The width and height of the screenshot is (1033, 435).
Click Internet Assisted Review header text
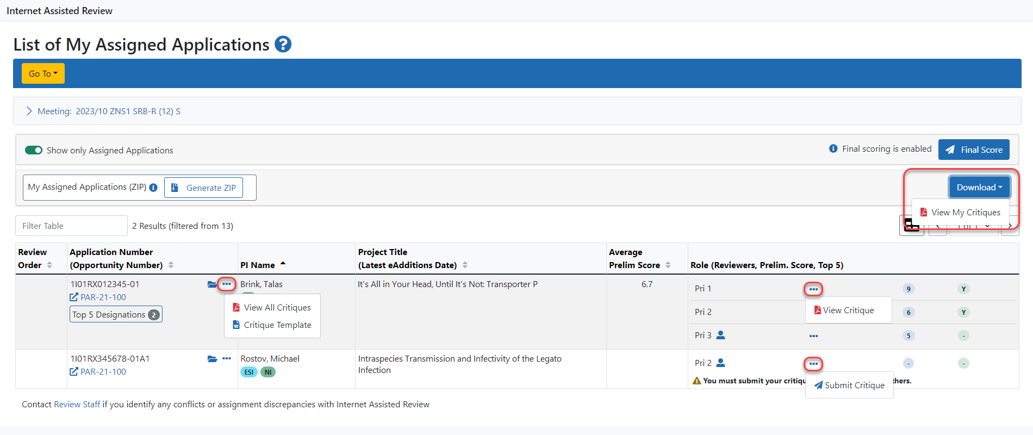[x=59, y=10]
